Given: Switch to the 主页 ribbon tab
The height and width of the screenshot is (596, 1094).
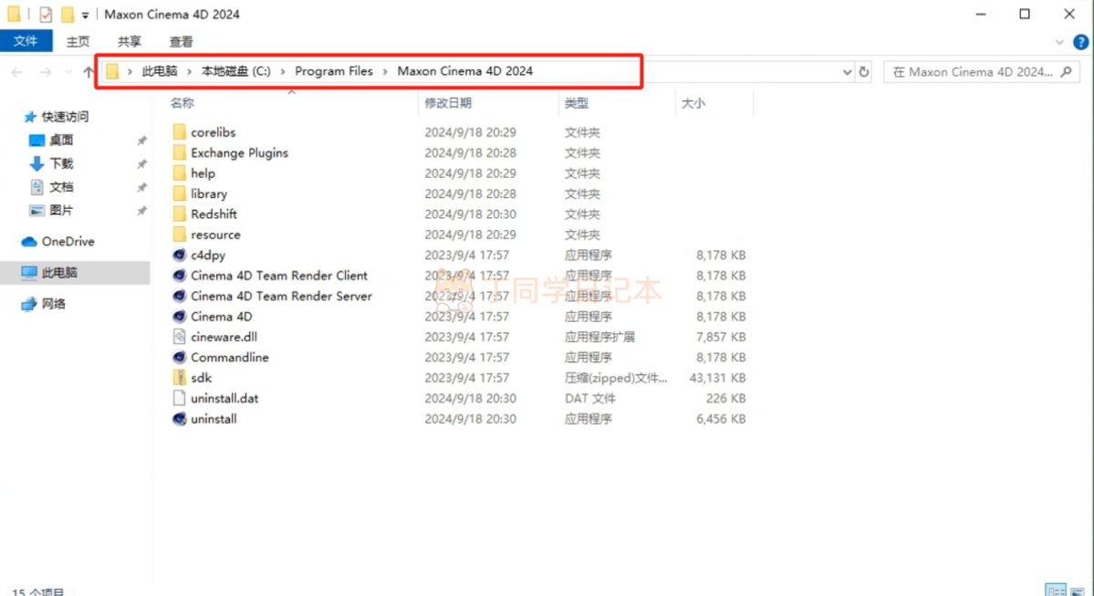Looking at the screenshot, I should tap(78, 42).
